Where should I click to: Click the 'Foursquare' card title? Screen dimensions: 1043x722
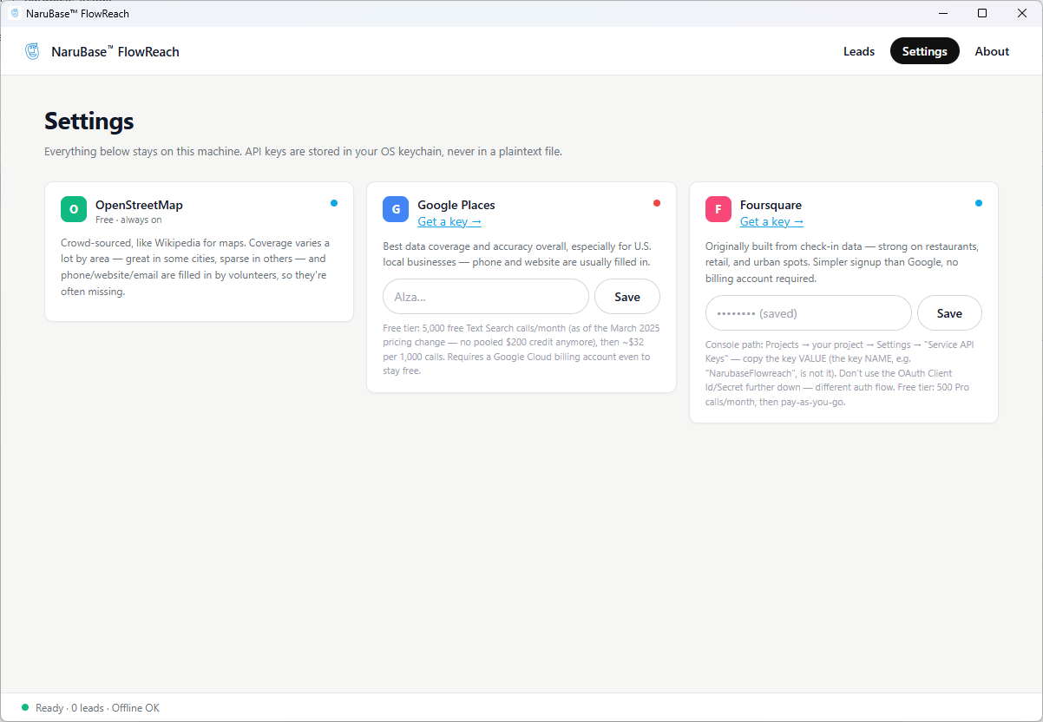[771, 206]
